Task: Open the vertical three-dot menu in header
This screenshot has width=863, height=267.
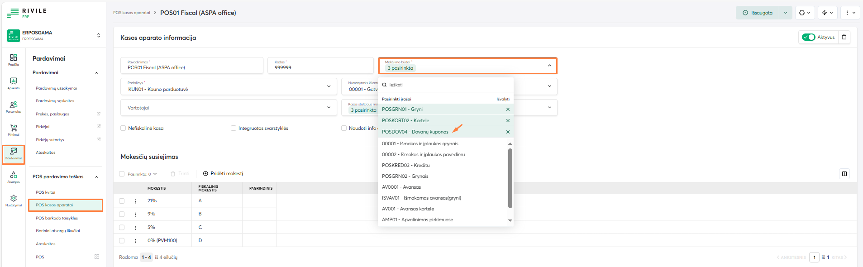Action: click(x=850, y=13)
